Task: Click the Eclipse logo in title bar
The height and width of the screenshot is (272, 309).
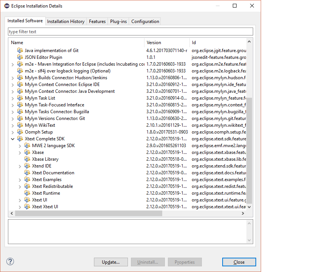Action: click(7, 6)
